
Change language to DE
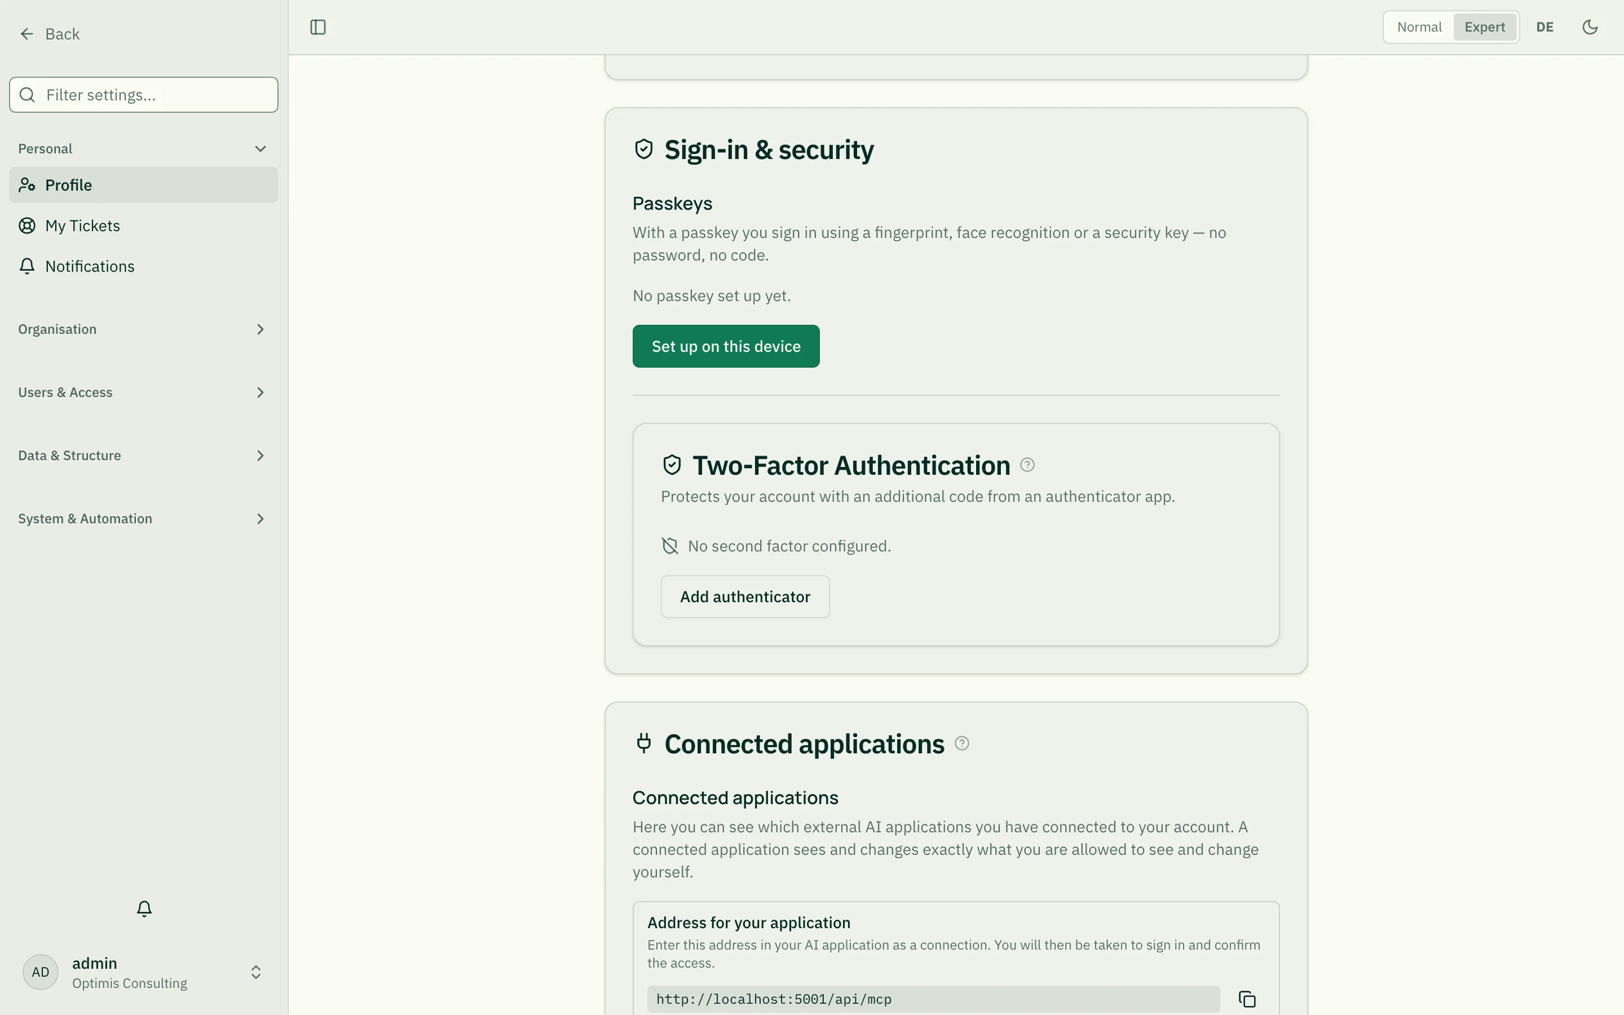1545,27
